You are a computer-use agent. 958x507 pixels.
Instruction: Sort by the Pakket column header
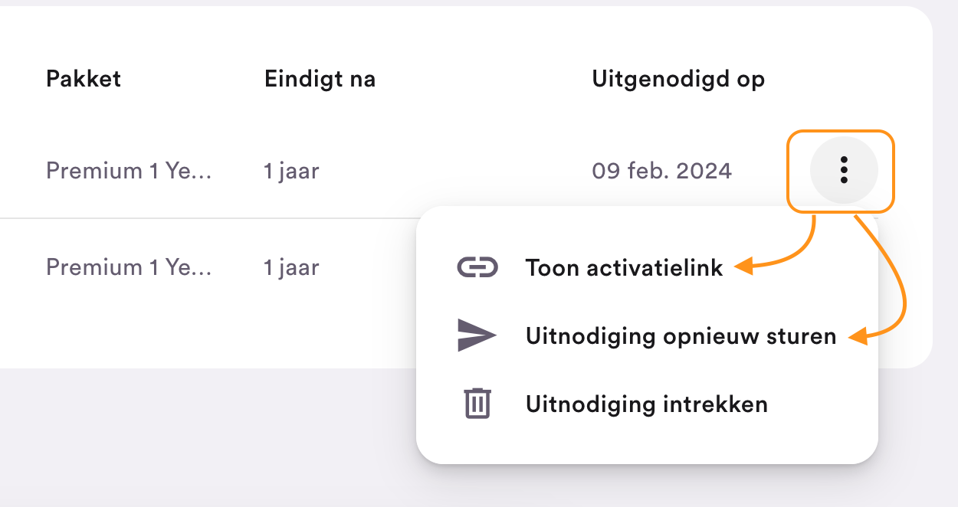[84, 78]
